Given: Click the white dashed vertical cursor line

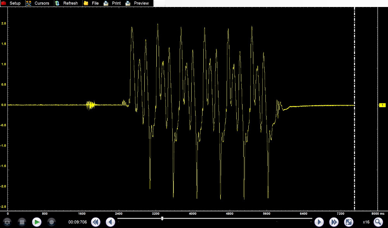Looking at the screenshot, I should click(355, 58).
